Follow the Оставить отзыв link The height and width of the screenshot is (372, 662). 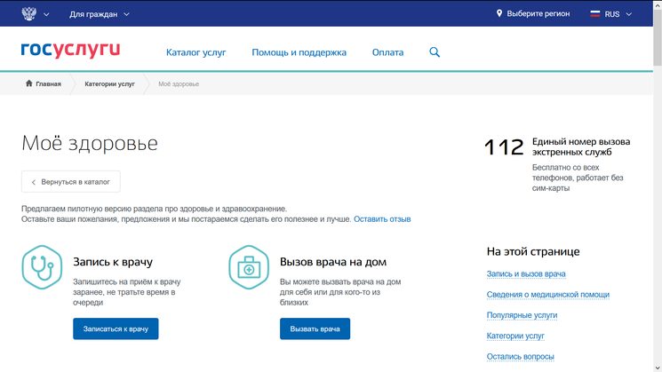(382, 218)
